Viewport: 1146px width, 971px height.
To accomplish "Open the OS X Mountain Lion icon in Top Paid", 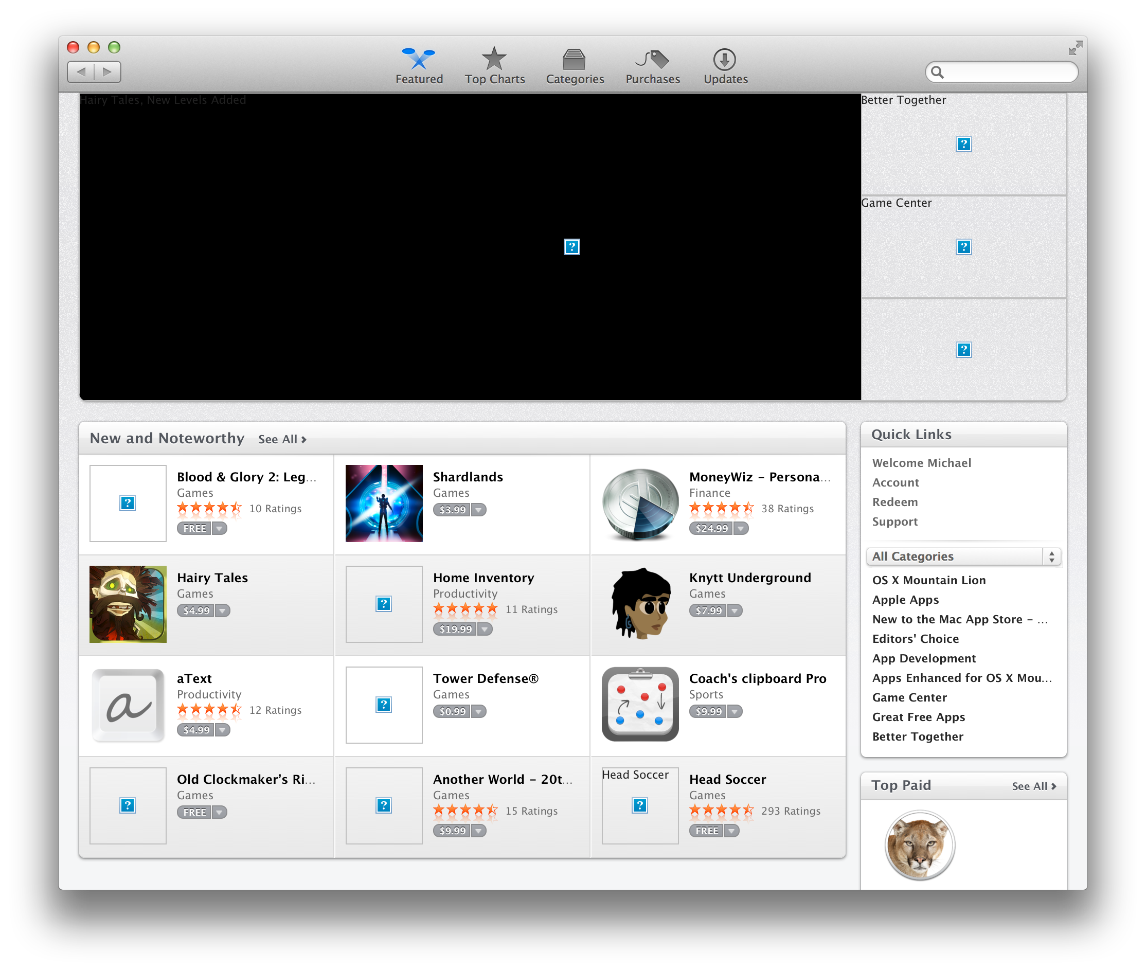I will coord(919,845).
